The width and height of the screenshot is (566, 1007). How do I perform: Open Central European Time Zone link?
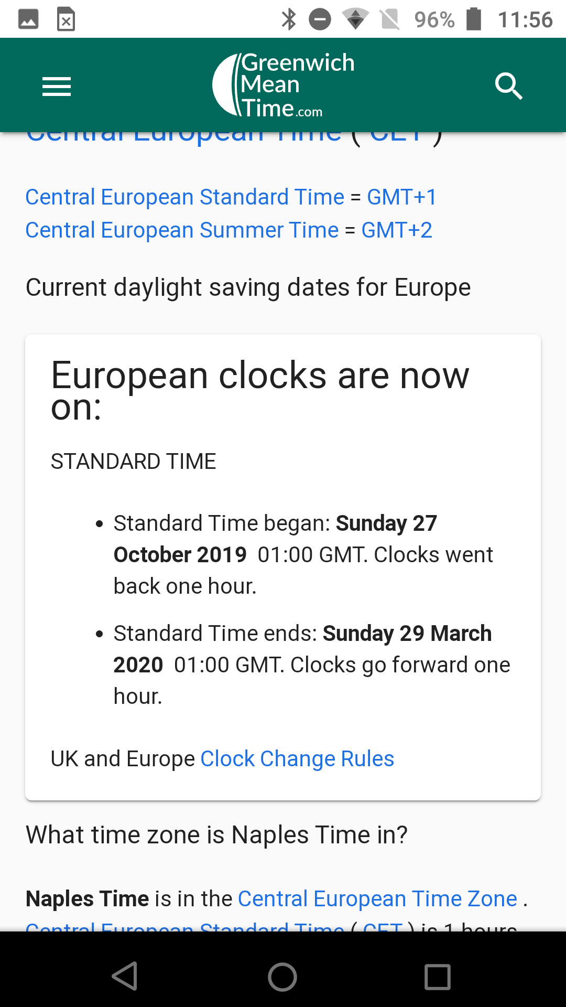377,899
